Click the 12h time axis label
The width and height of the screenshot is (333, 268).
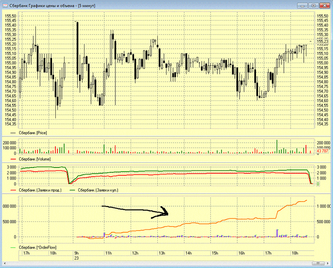tap(135, 253)
